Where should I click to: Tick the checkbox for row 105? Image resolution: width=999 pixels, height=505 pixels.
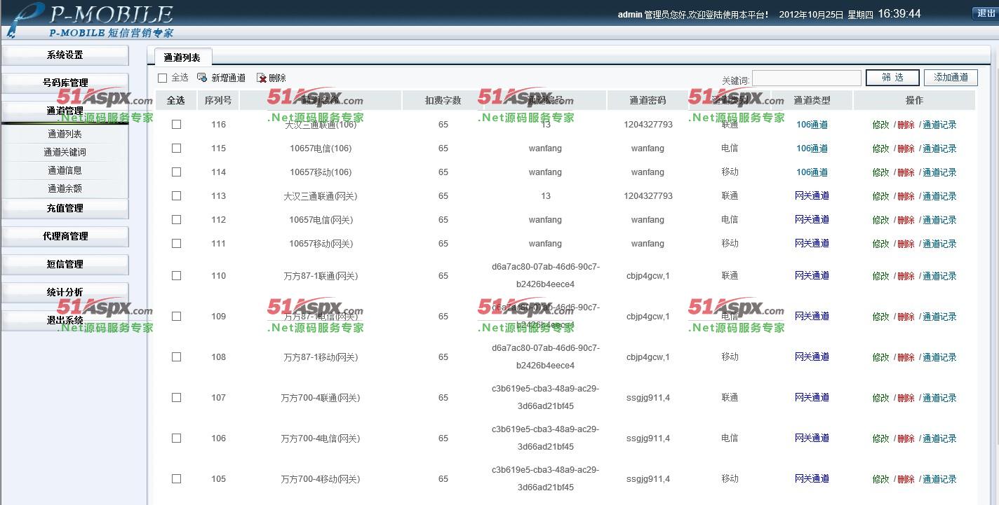[176, 478]
